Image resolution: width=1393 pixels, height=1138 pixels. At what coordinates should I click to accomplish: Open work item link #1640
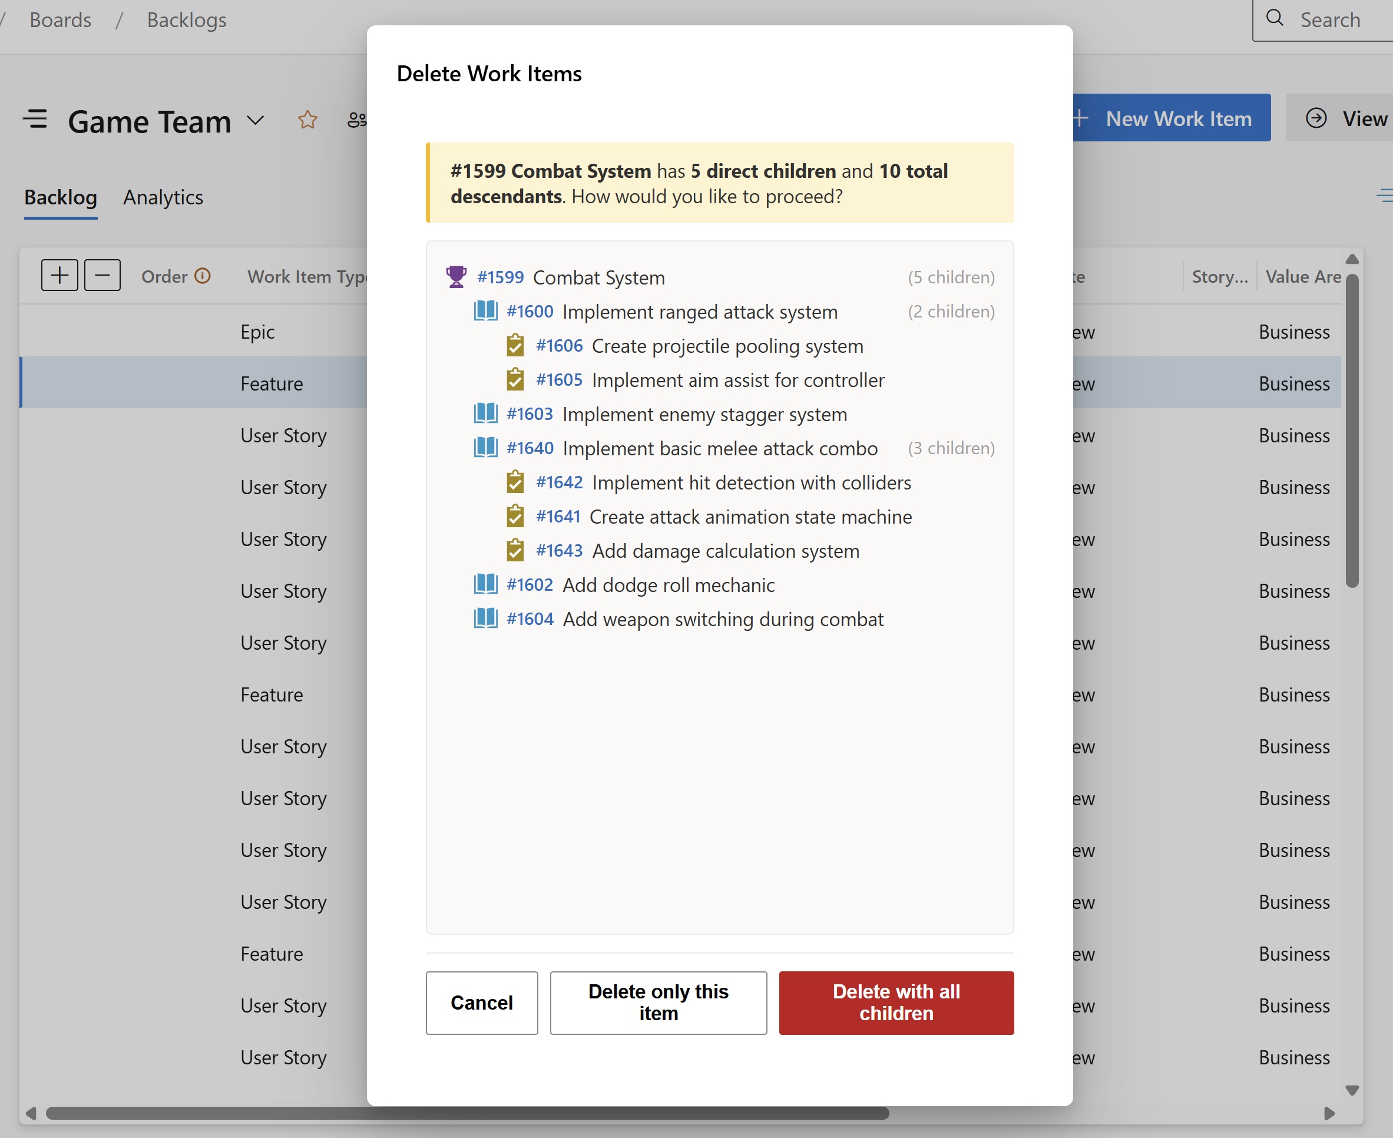pos(530,448)
